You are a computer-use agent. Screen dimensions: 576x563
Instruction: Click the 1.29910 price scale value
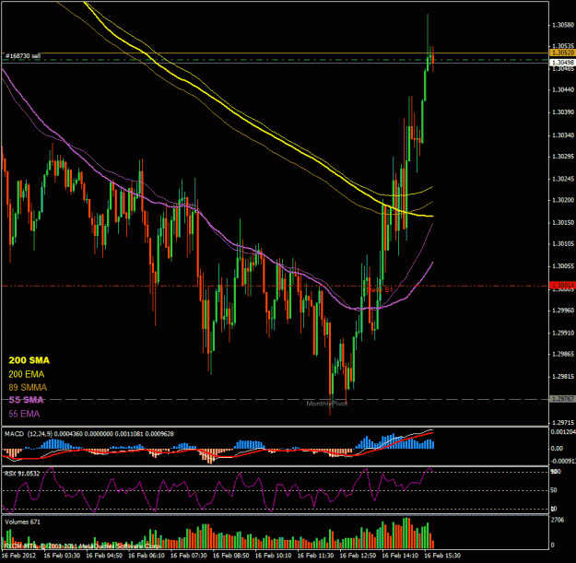tap(563, 333)
